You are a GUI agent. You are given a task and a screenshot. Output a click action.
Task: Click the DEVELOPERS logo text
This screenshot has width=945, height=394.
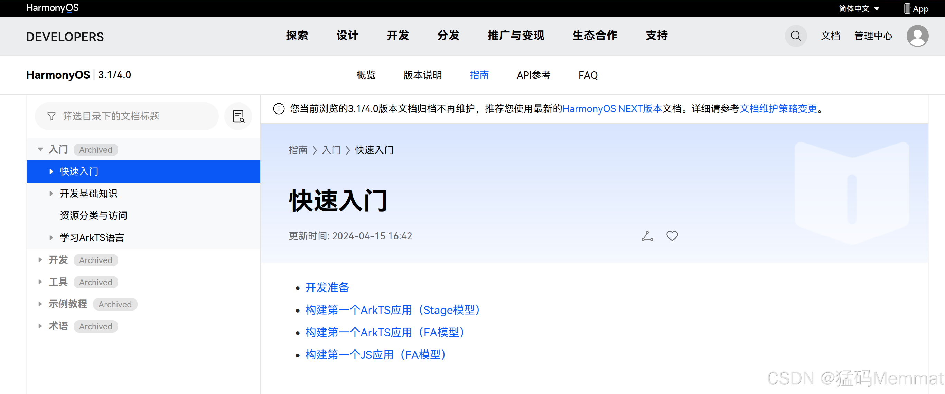coord(65,37)
